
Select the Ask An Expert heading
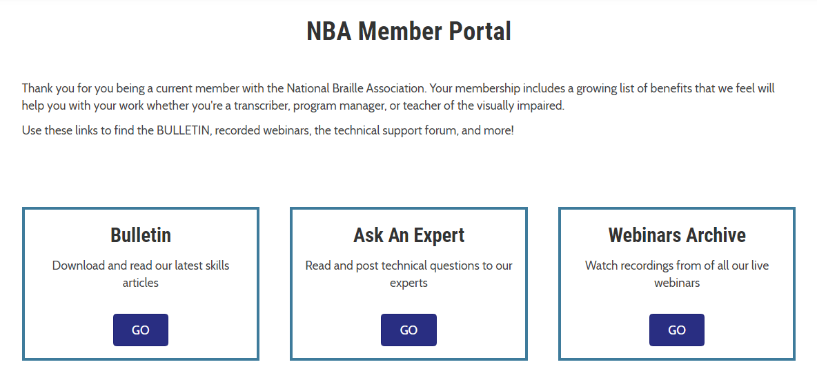coord(408,235)
